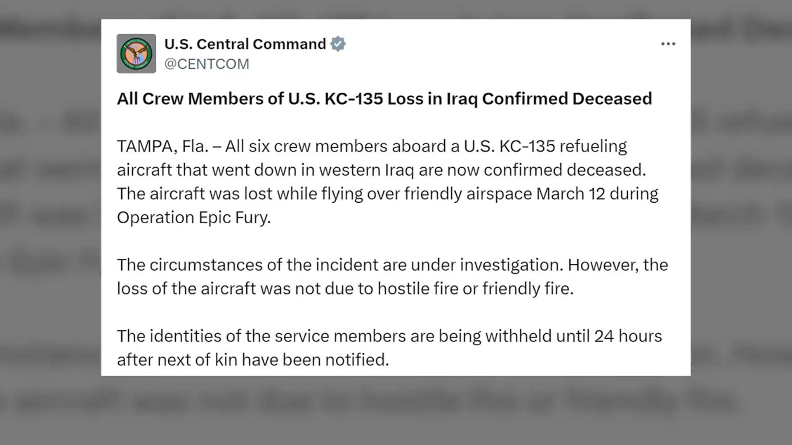792x445 pixels.
Task: Click "friendly airspace" in the post body
Action: tap(468, 194)
